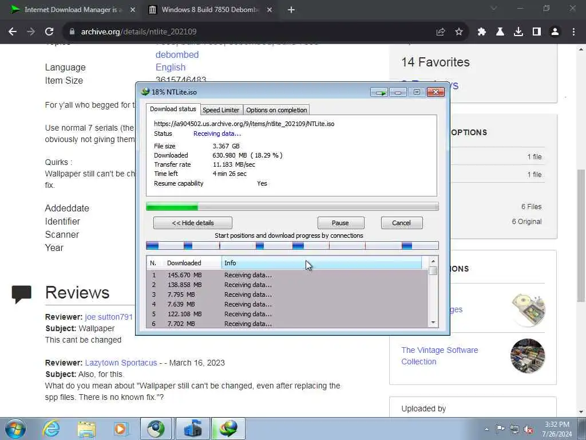This screenshot has height=440, width=586.
Task: Open the Windows Start orb
Action: point(15,429)
